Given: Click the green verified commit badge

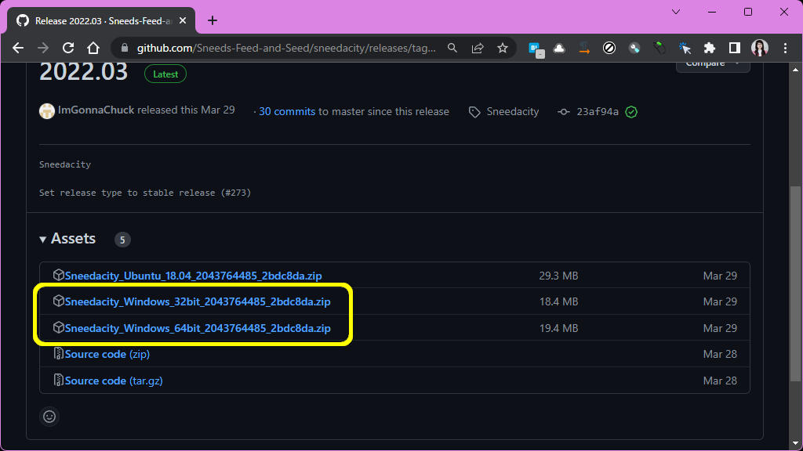Looking at the screenshot, I should coord(631,112).
